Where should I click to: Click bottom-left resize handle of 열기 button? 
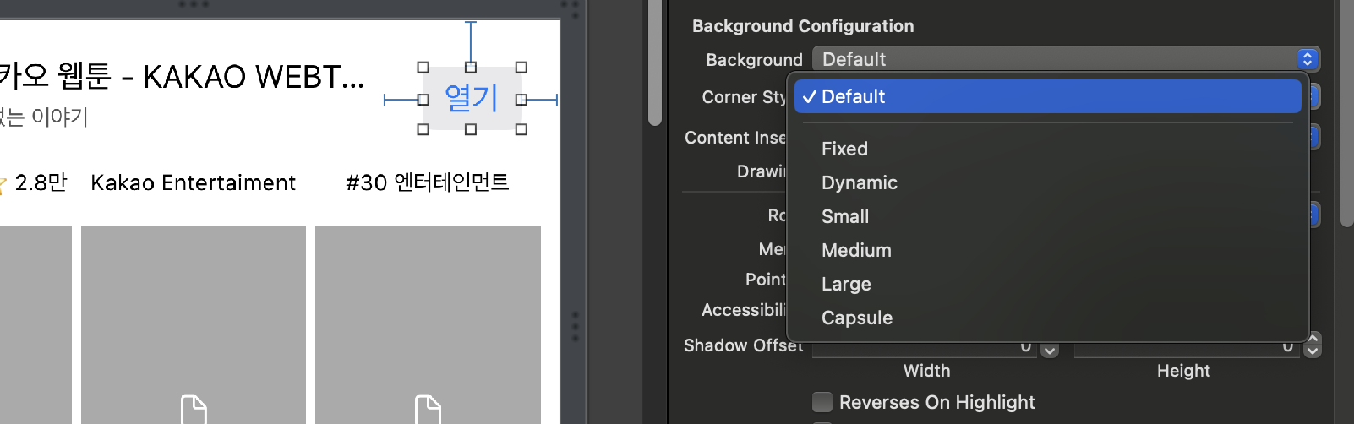(x=423, y=129)
